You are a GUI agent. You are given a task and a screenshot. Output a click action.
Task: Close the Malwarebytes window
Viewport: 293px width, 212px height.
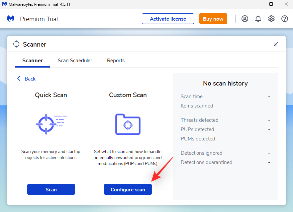286,4
